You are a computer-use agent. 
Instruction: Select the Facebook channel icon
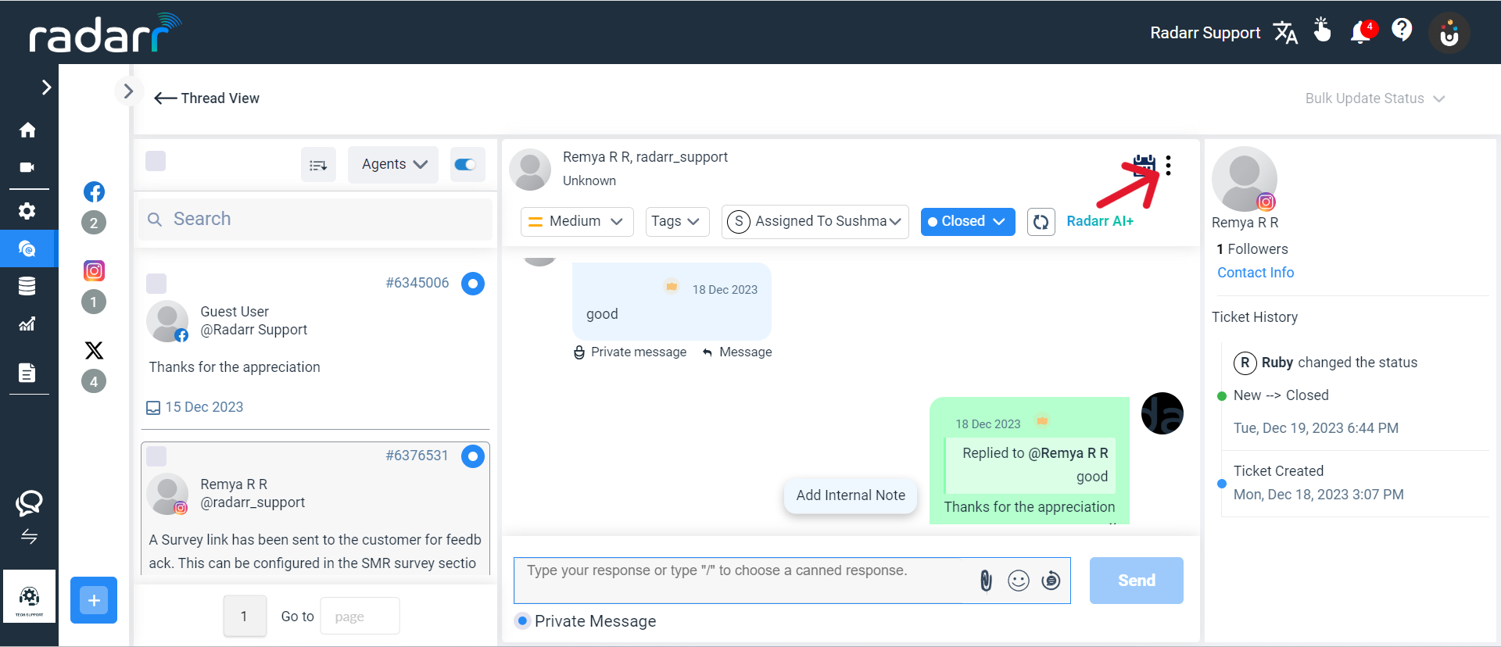94,191
